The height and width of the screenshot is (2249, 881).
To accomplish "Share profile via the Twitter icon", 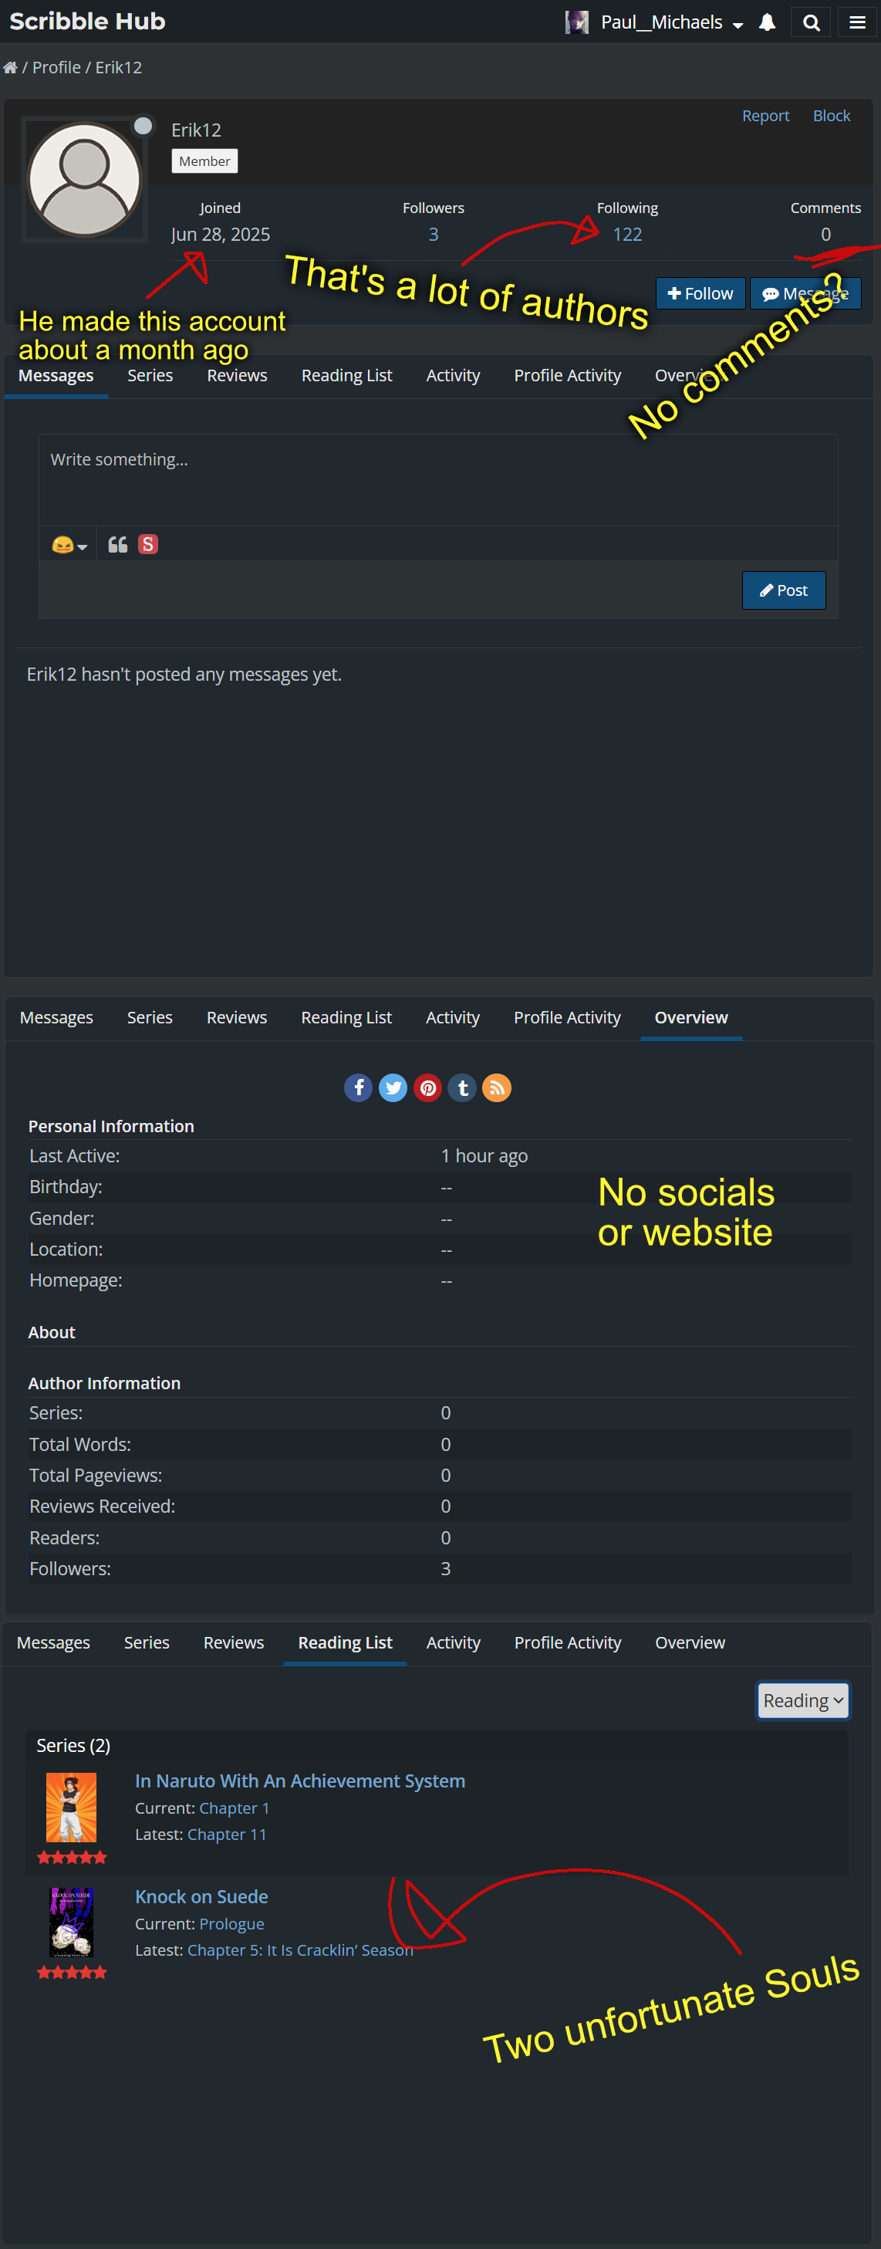I will click(x=393, y=1087).
